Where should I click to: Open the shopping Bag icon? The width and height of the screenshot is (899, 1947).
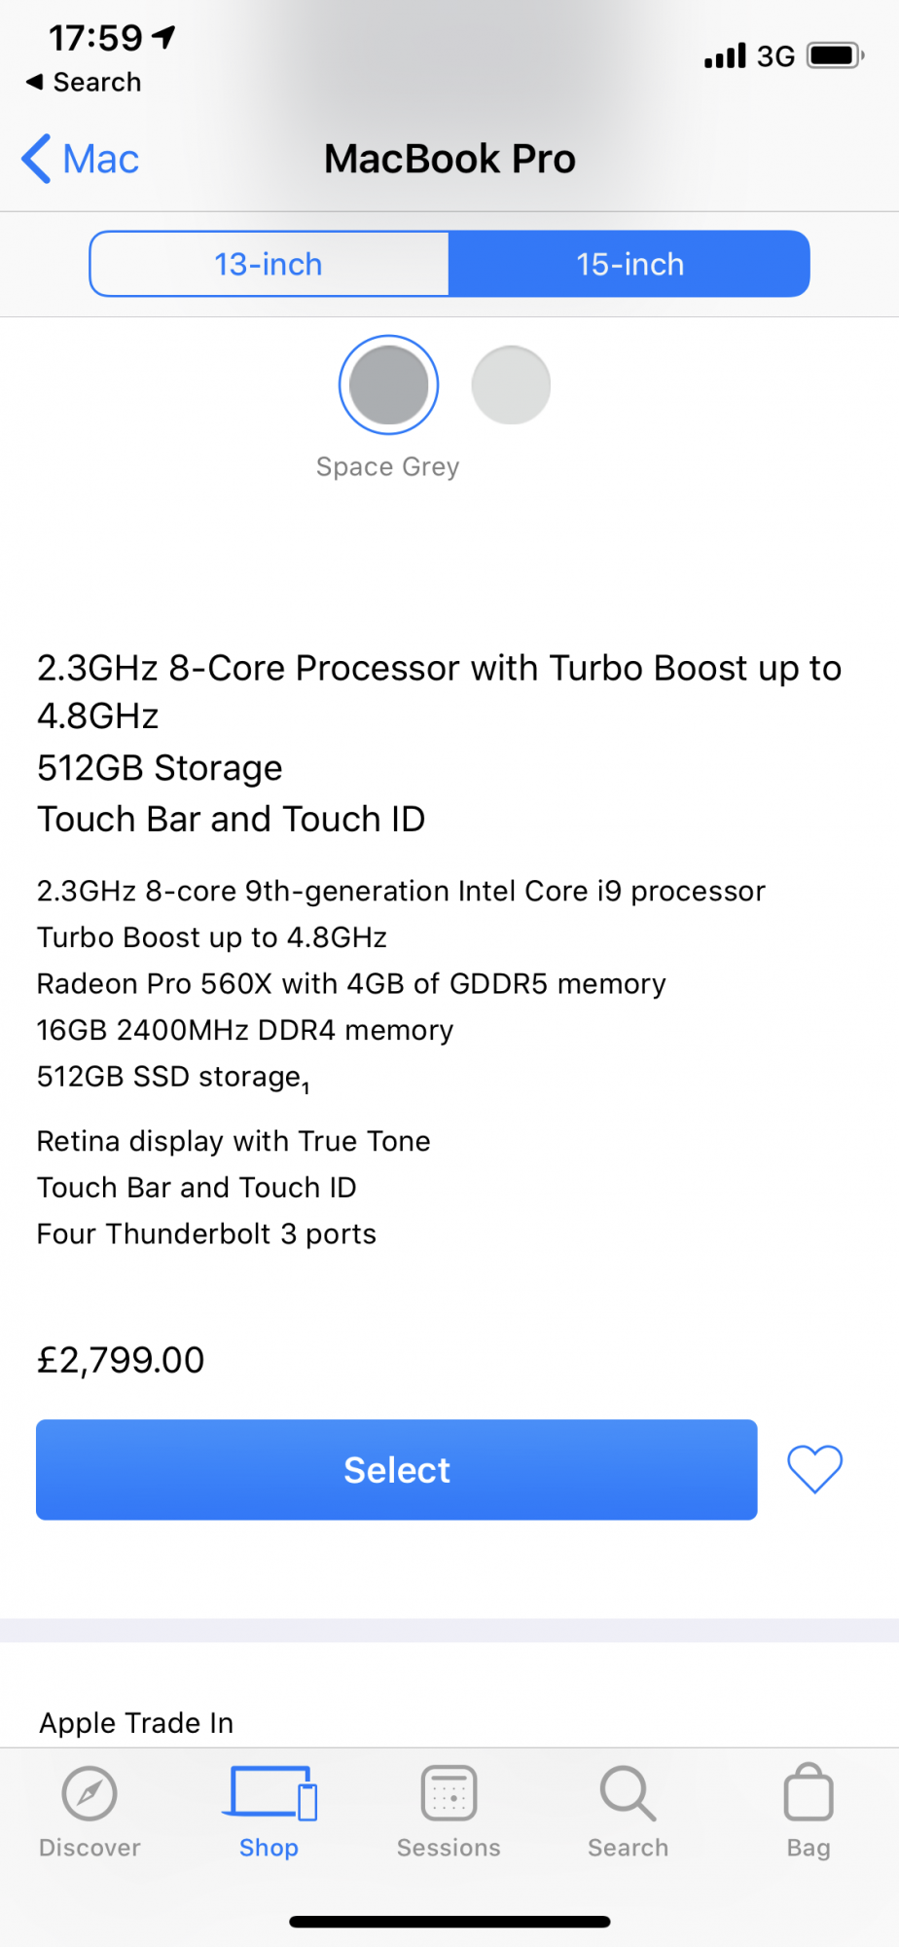tap(809, 1793)
